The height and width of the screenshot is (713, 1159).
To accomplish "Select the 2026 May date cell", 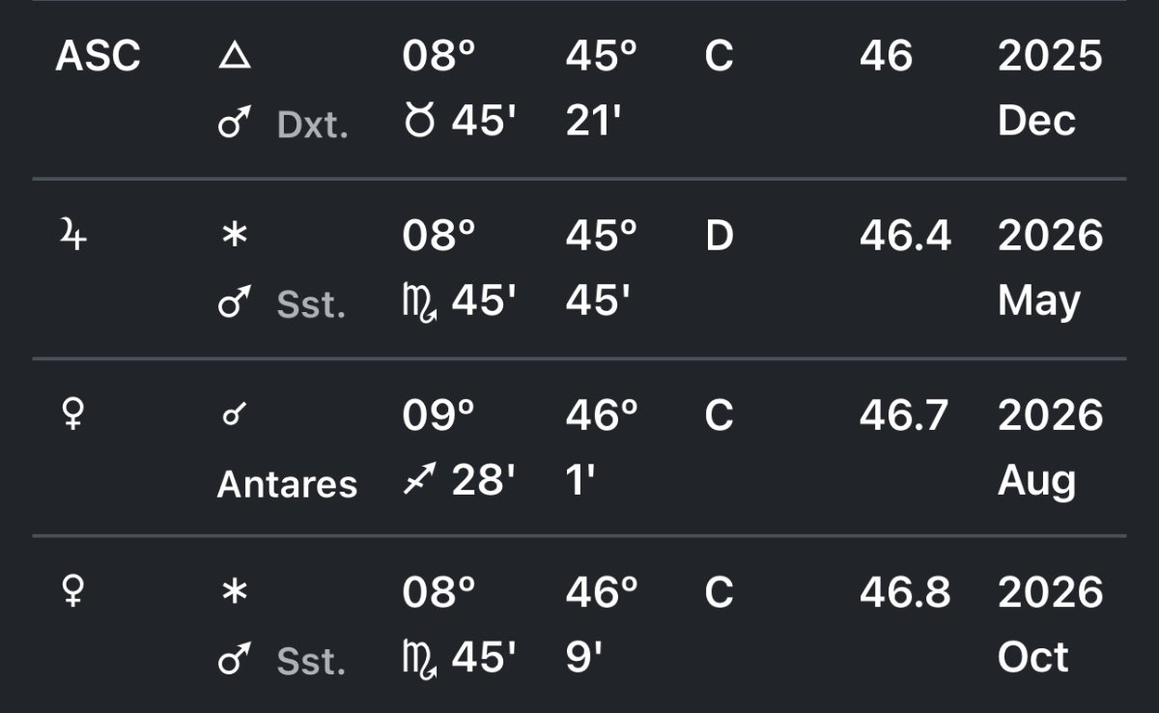I will [x=1049, y=269].
